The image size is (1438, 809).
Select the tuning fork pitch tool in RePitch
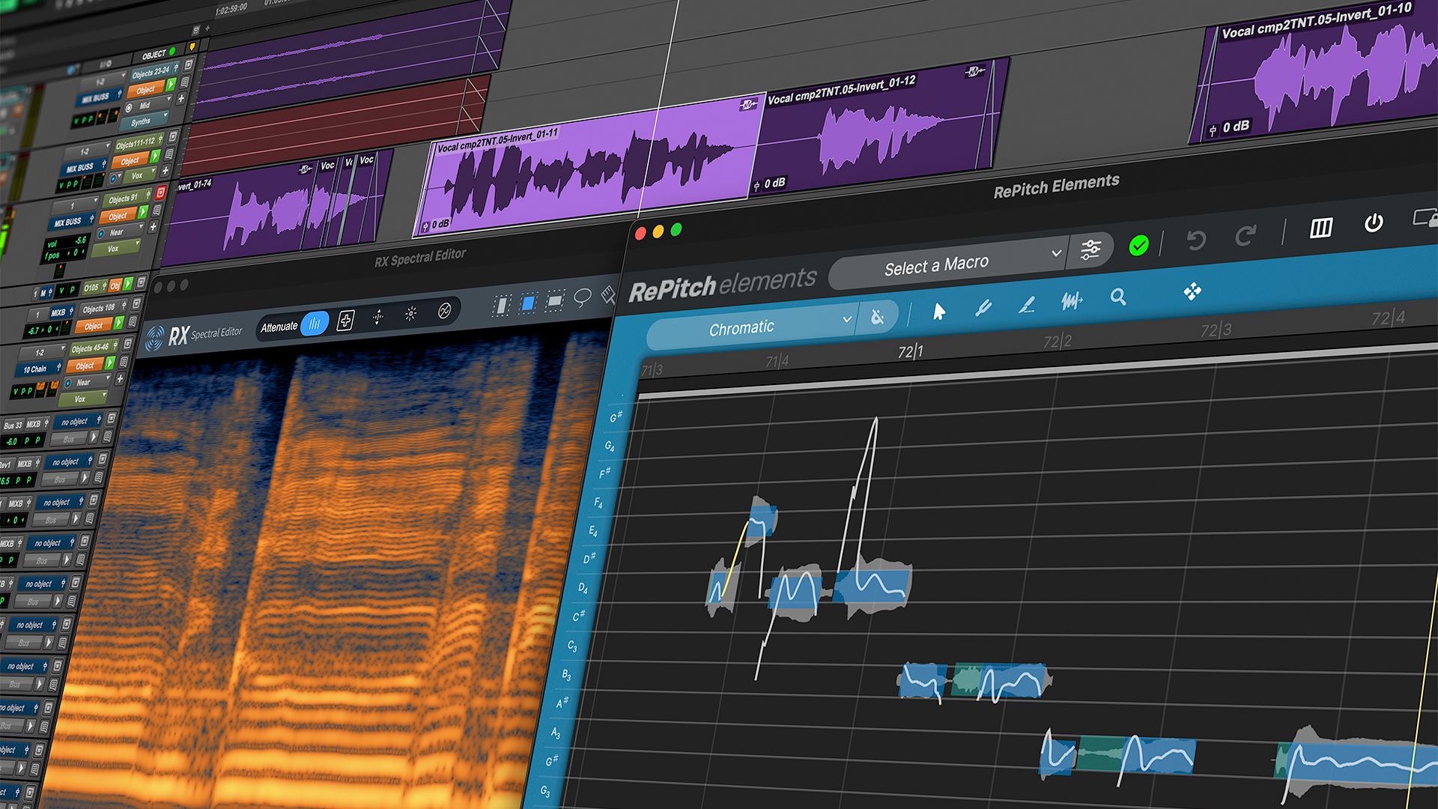[x=983, y=307]
